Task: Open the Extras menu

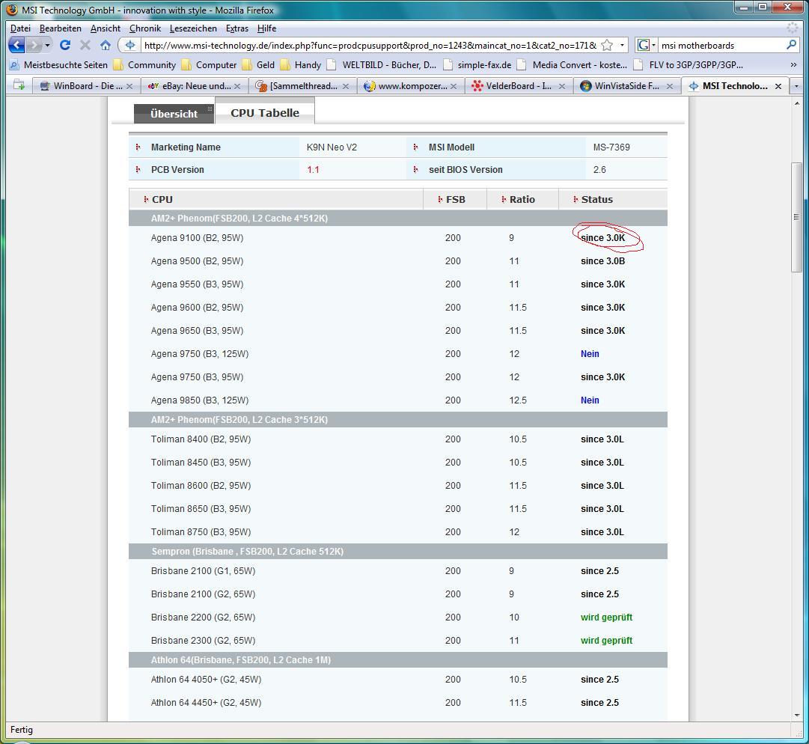Action: click(236, 28)
